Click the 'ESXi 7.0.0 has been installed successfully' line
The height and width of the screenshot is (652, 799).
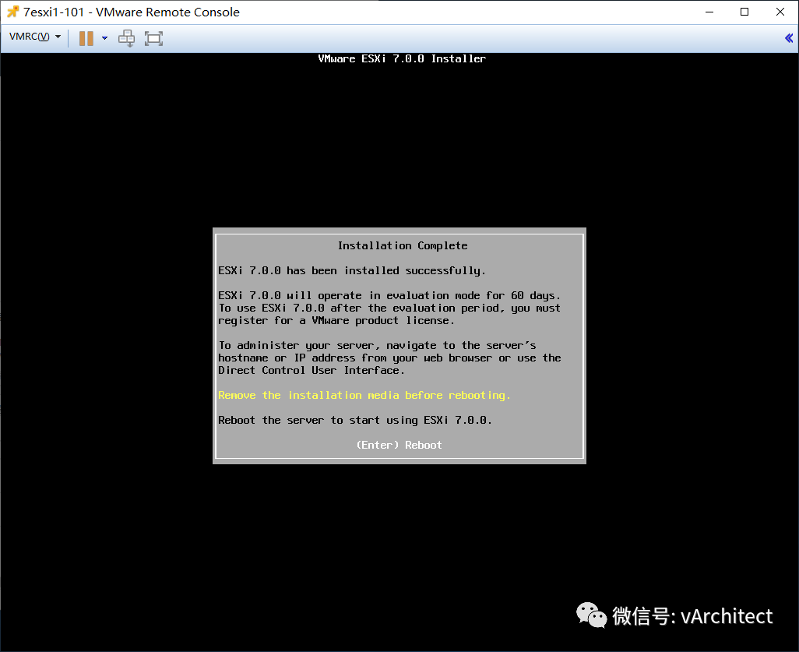(351, 270)
